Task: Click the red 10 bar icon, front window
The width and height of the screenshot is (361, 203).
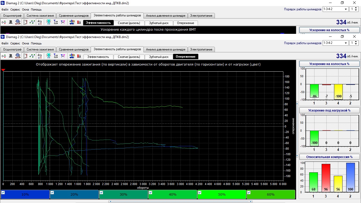Action: coord(79,56)
